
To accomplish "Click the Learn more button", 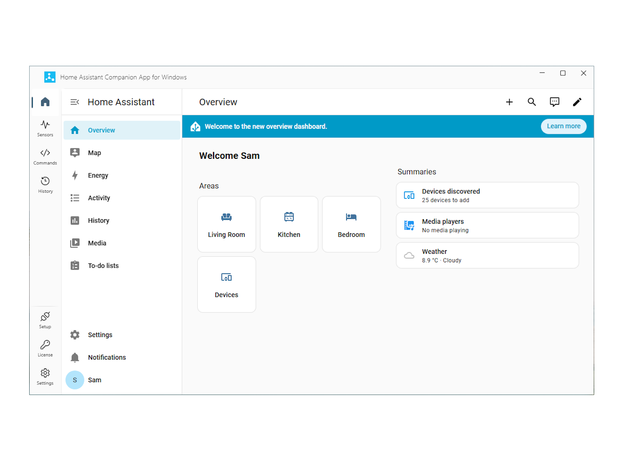I will click(563, 126).
